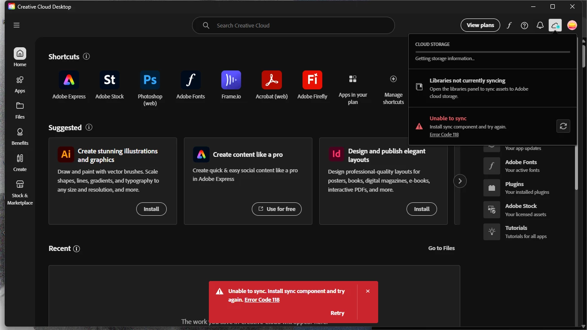This screenshot has height=330, width=587.
Task: Open the hamburger menu icon
Action: 17,25
